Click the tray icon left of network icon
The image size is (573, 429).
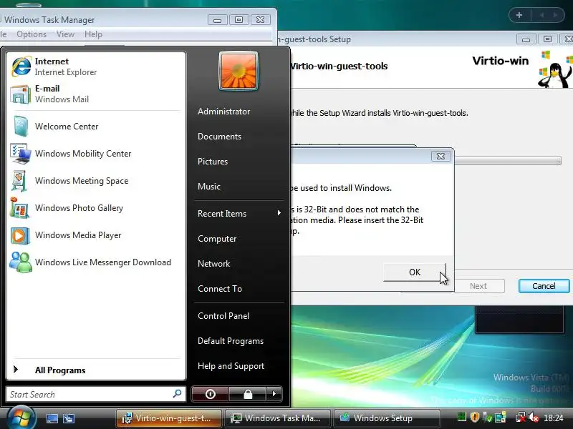pos(500,418)
